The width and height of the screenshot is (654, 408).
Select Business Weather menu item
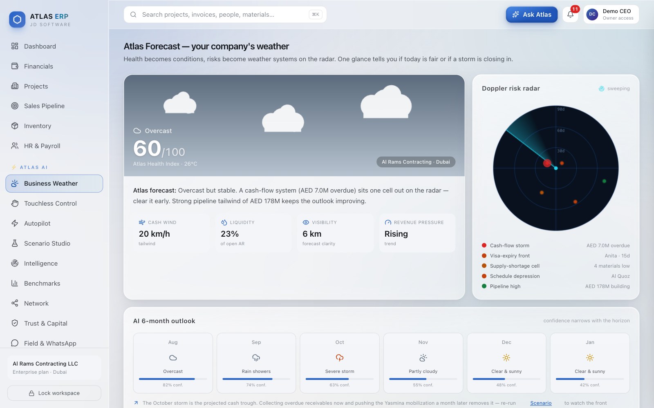click(x=54, y=184)
